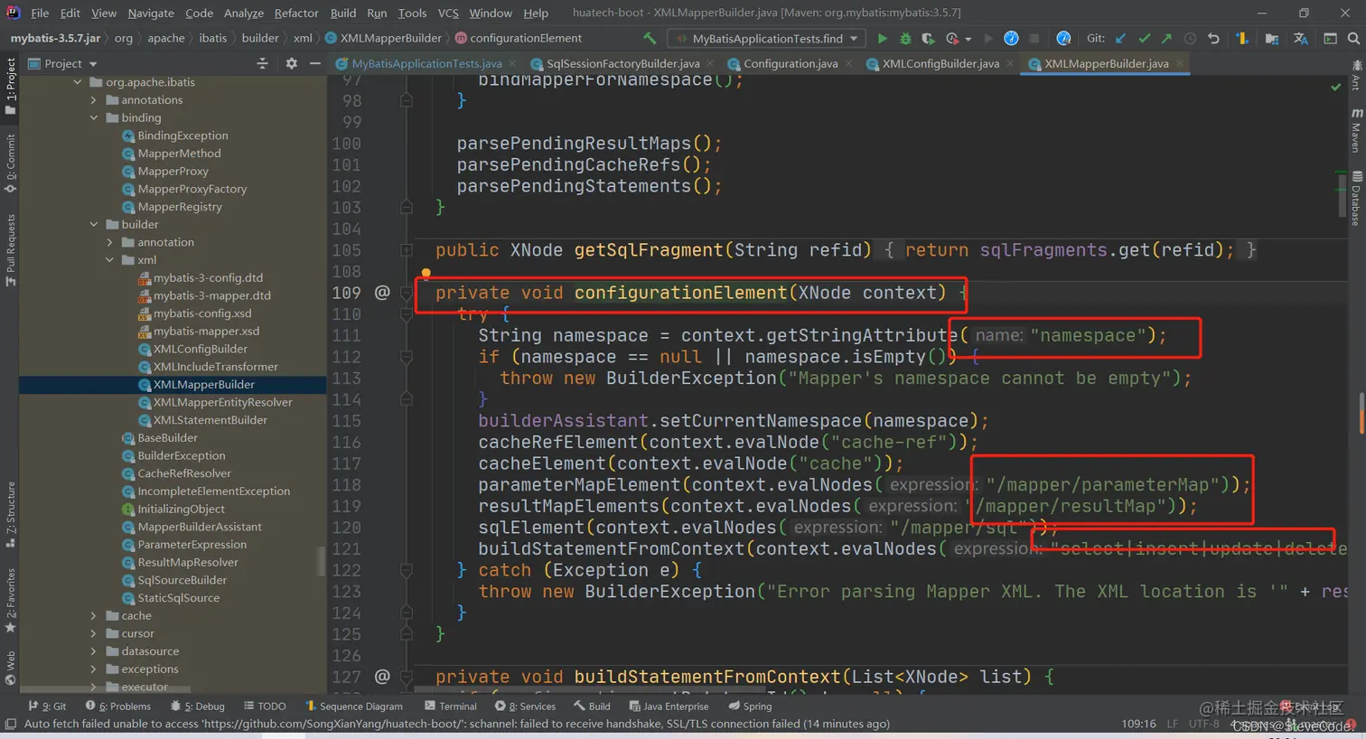Switch to MyBatisApplicationTests.java tab
The image size is (1366, 739).
click(x=426, y=63)
